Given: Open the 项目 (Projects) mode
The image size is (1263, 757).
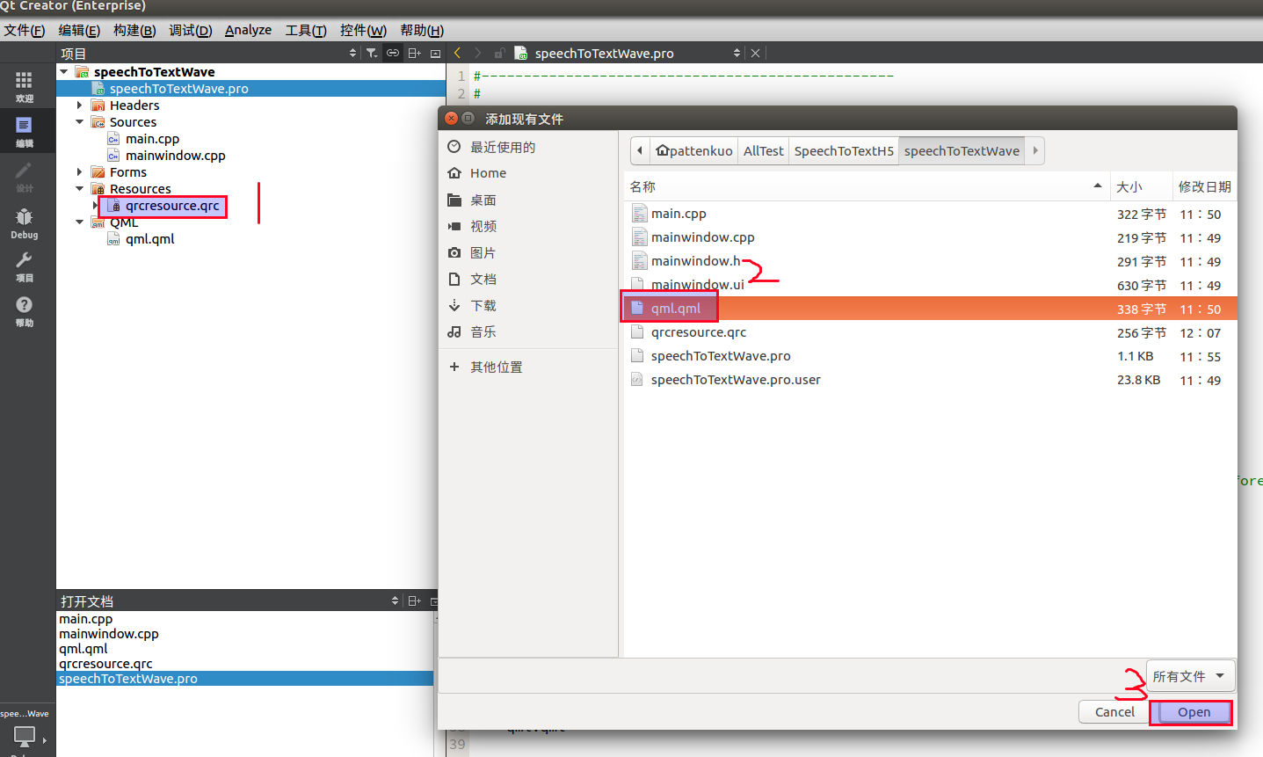Looking at the screenshot, I should 24,264.
